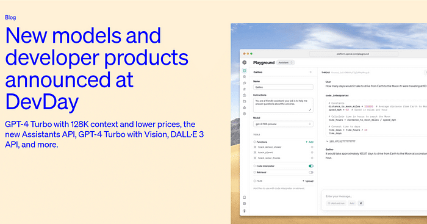Open the green Playground icon in sidebar
427x224 pixels.
point(244,71)
